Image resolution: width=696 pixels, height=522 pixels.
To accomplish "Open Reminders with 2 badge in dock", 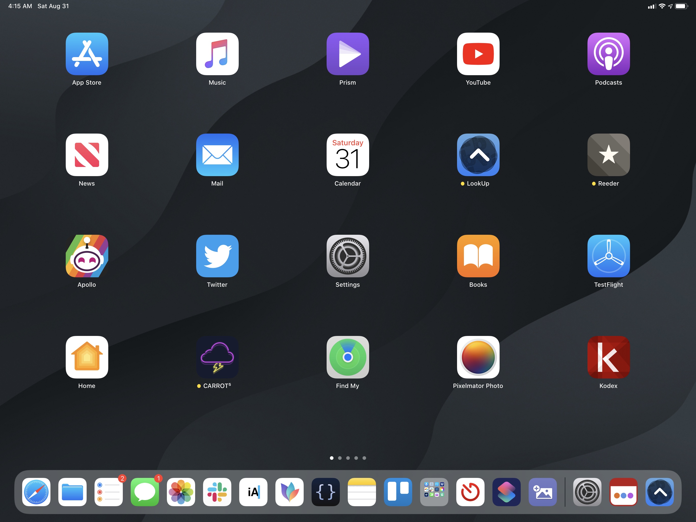I will (109, 492).
